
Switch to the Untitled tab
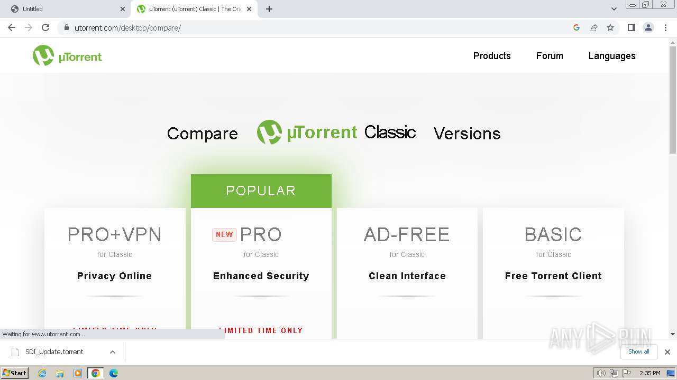pos(66,9)
